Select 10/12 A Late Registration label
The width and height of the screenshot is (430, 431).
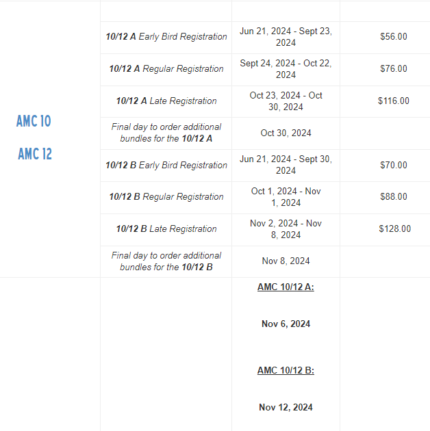166,101
